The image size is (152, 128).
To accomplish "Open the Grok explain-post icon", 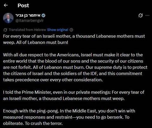I will [x=141, y=16].
